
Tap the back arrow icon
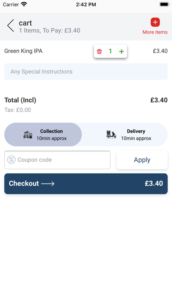(x=11, y=25)
